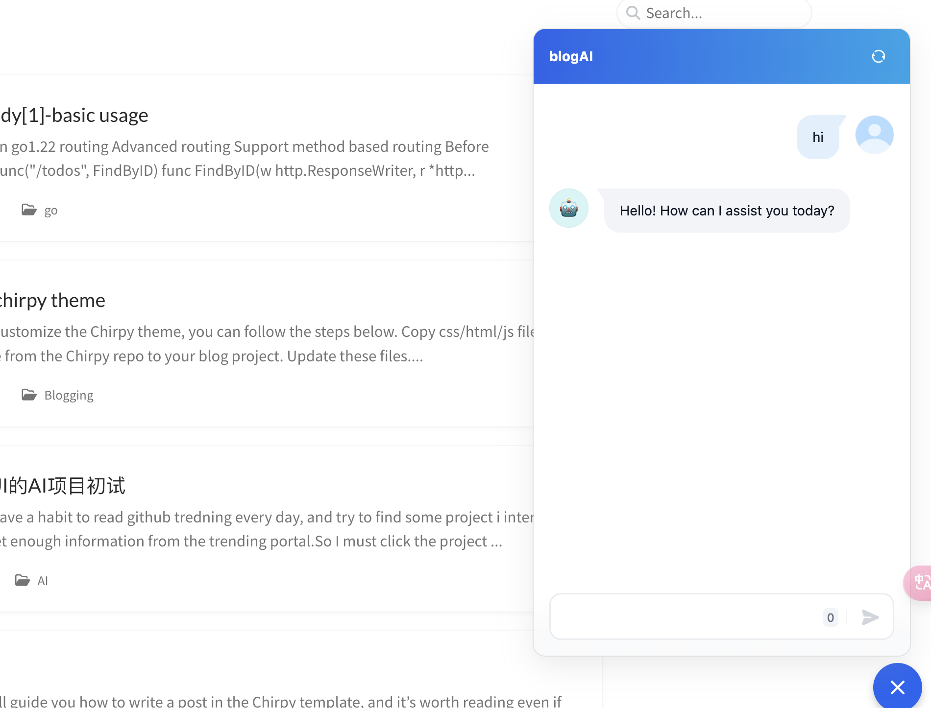This screenshot has width=931, height=708.
Task: Click the folder icon beside go category
Action: point(29,210)
